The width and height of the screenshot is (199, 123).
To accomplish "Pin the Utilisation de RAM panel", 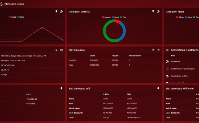I will pos(153,12).
